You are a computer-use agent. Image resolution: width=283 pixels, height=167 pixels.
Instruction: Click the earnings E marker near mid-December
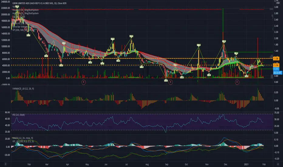coord(237,82)
